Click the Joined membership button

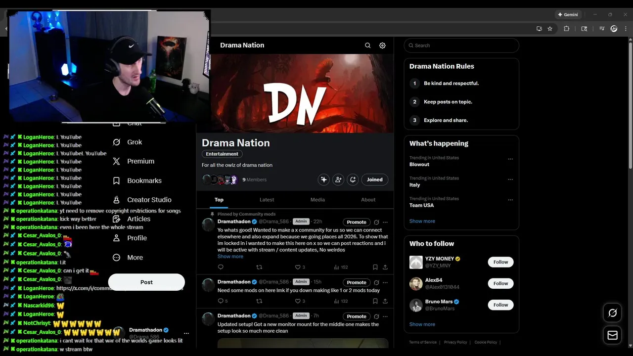[375, 179]
